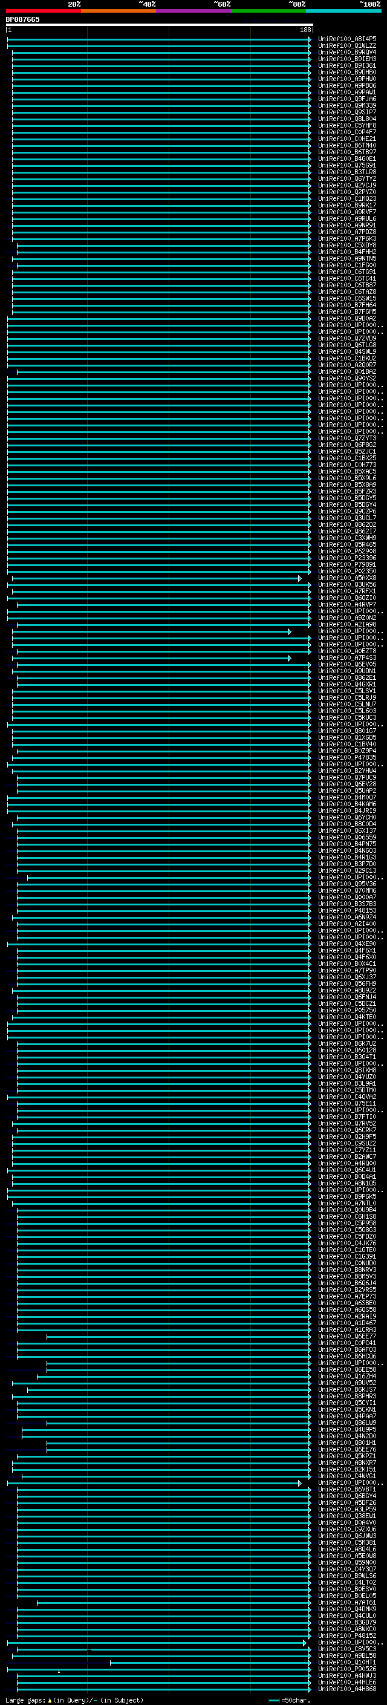Select label UniRef100_A9UDN1
Screen dimensions: 387x1705
[347, 671]
